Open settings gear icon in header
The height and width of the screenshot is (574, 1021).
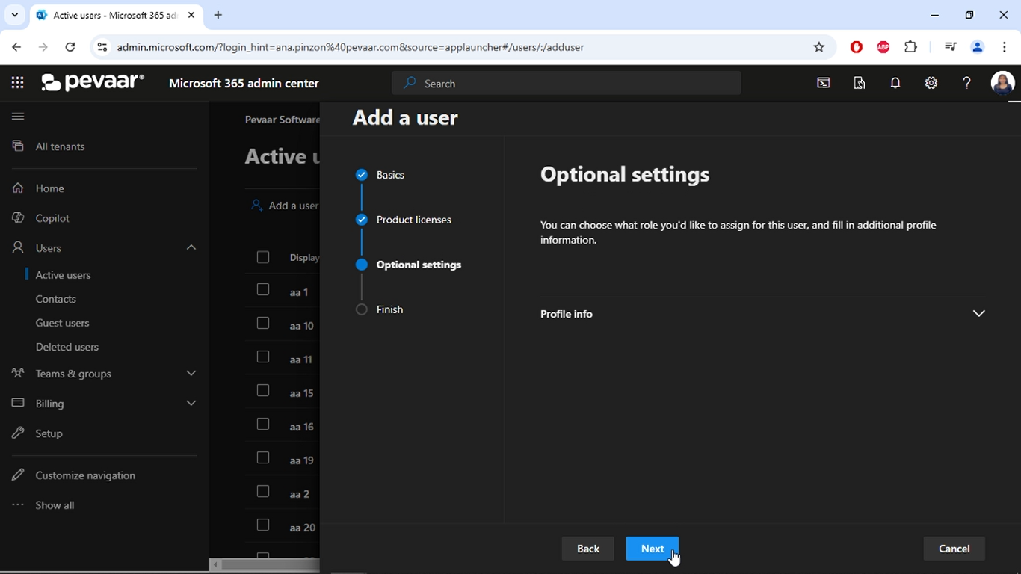(x=931, y=83)
